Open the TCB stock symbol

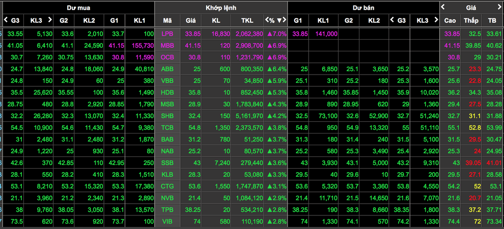point(167,127)
